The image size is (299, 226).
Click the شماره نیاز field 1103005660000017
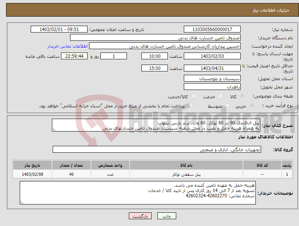[212, 29]
